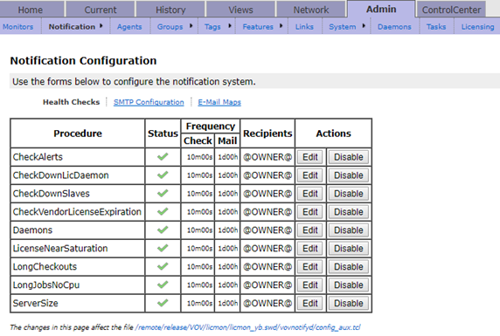Screen dimensions: 500x336
Task: Click the CheckAlerts procedure name cell
Action: point(78,157)
